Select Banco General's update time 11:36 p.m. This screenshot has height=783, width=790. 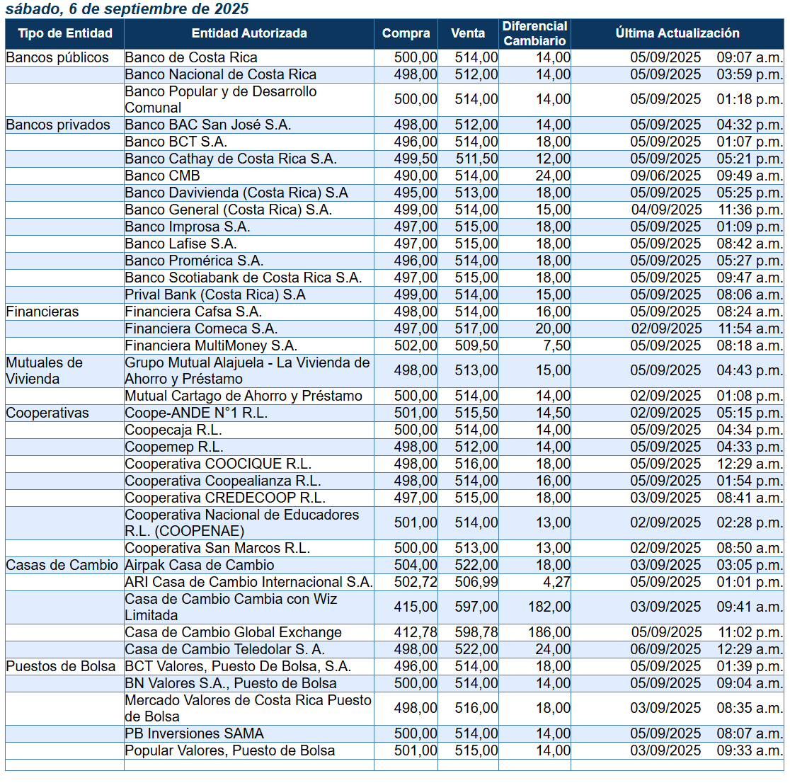point(750,210)
